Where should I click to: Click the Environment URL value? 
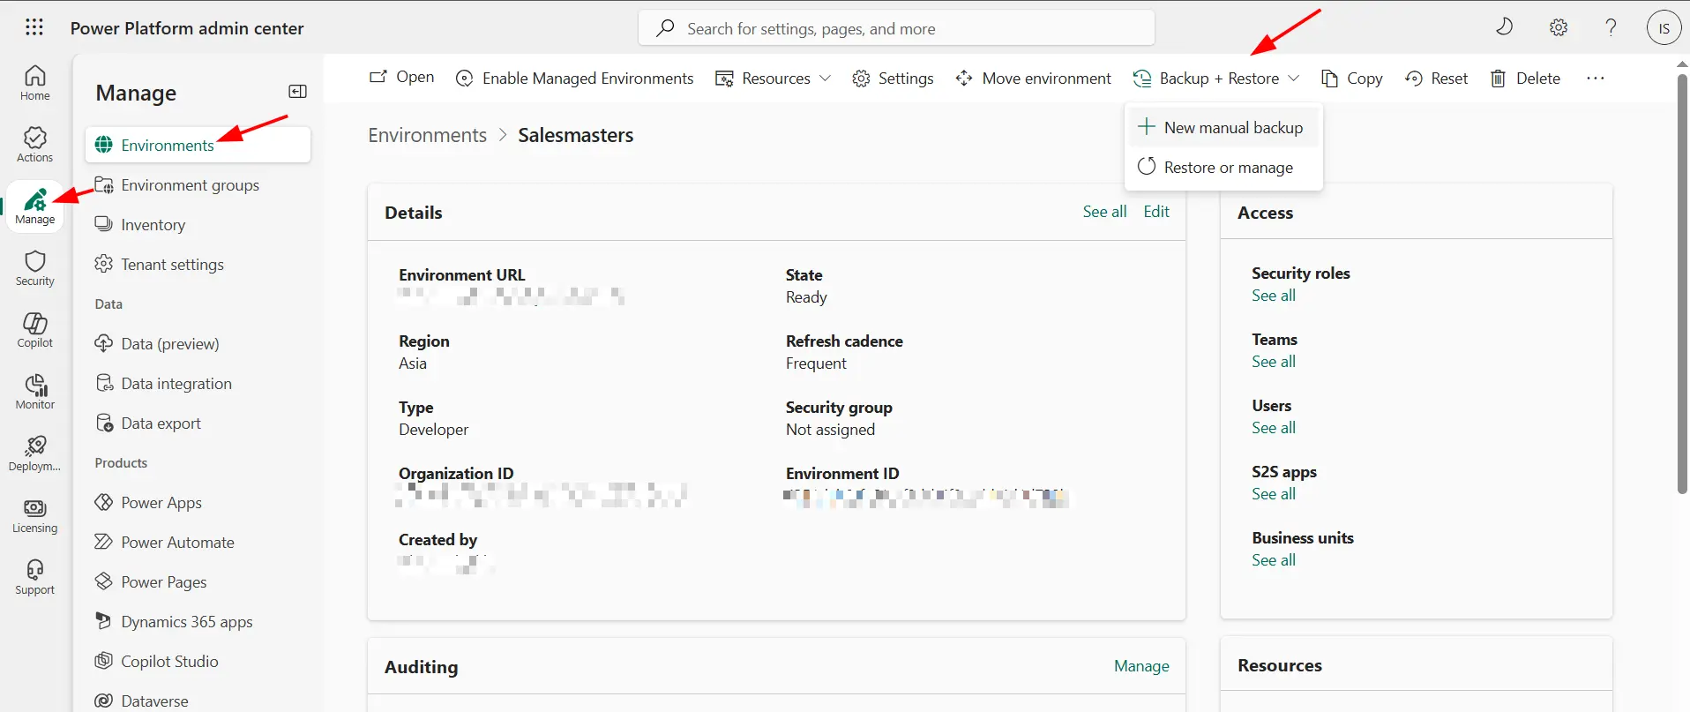[x=511, y=296]
